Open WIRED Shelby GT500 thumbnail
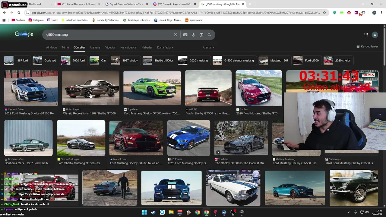The width and height of the screenshot is (386, 217). tap(208, 88)
